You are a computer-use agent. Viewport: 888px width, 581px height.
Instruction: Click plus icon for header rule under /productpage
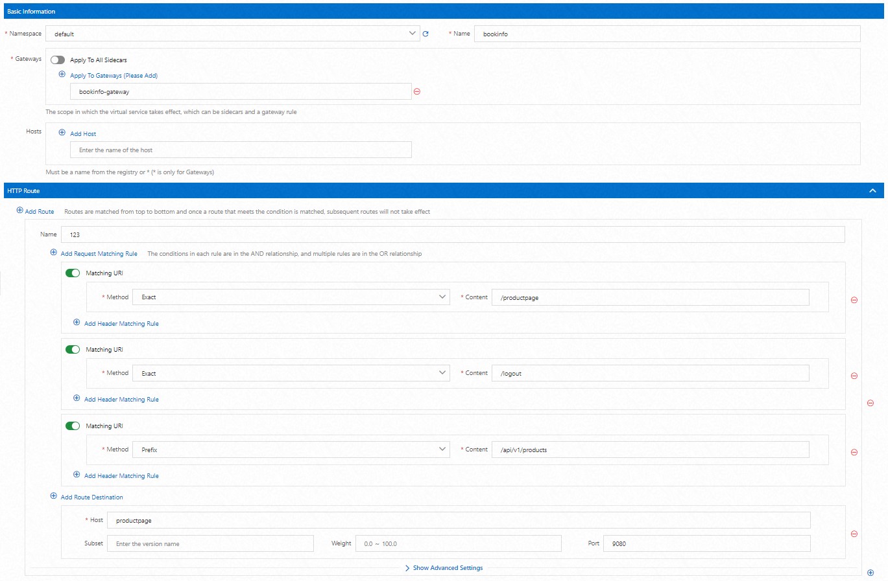point(77,323)
